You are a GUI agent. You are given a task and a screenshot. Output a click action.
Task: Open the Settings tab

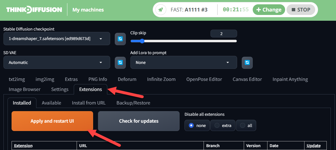click(x=60, y=90)
